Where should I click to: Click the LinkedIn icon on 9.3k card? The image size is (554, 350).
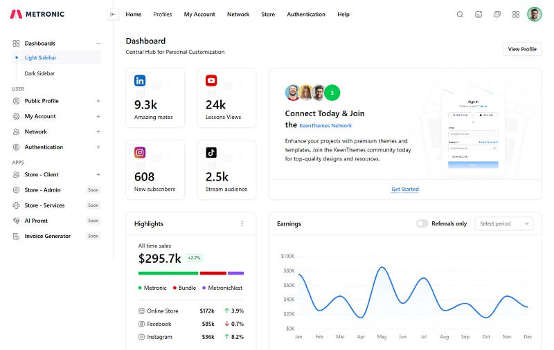140,80
